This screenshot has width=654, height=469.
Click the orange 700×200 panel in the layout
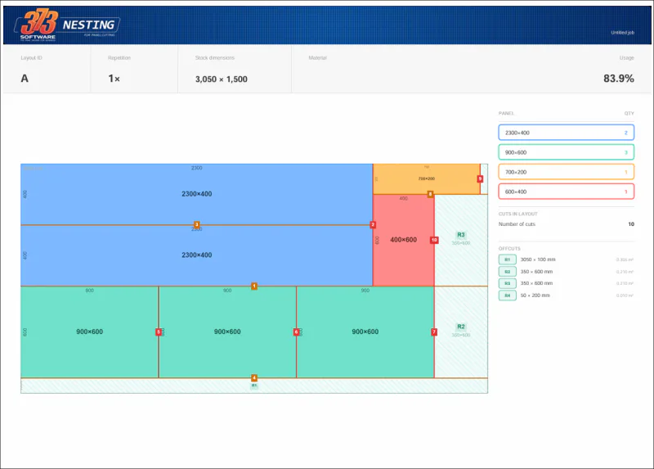pos(426,178)
